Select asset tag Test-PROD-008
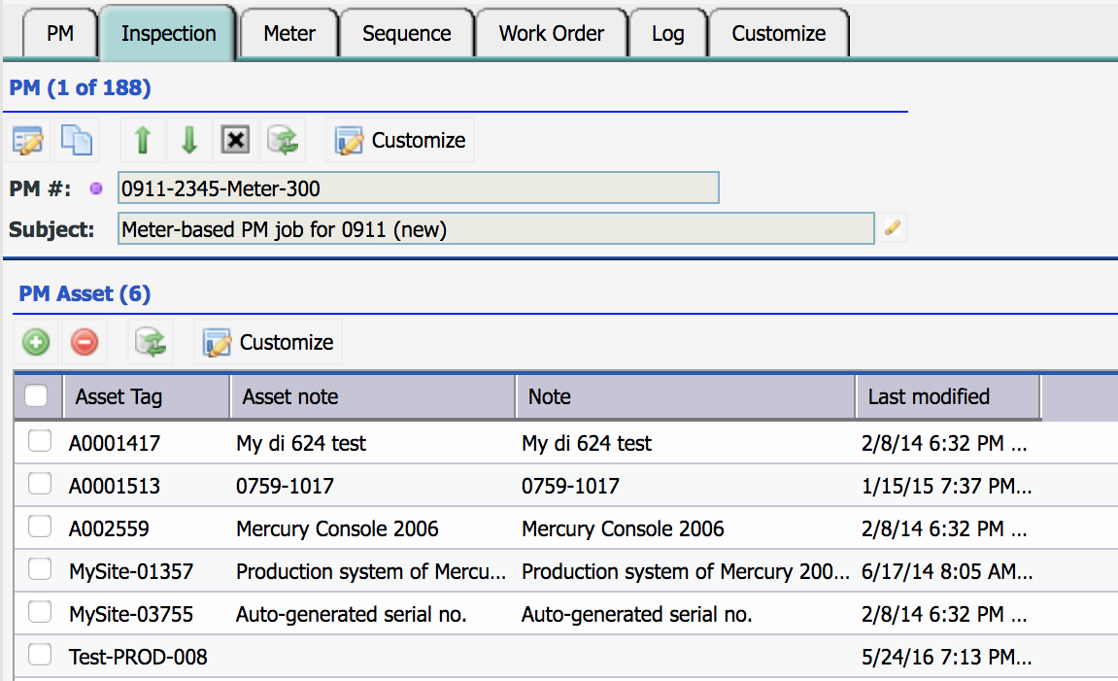1118x681 pixels. pyautogui.click(x=138, y=658)
